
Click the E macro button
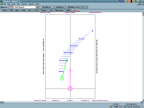[x=86, y=7]
